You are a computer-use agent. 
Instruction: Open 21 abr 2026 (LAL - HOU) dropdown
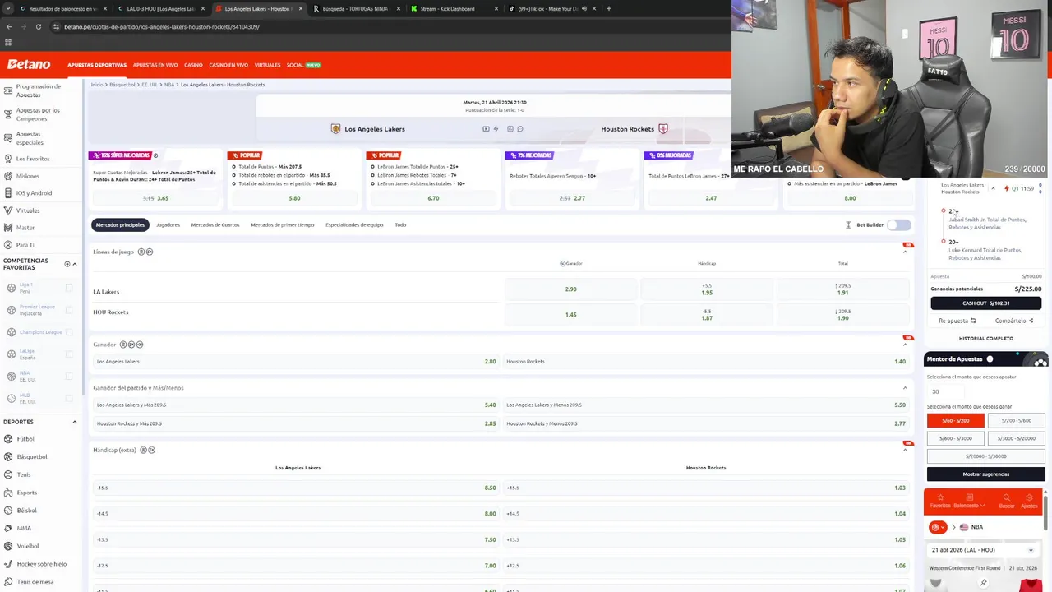[983, 549]
